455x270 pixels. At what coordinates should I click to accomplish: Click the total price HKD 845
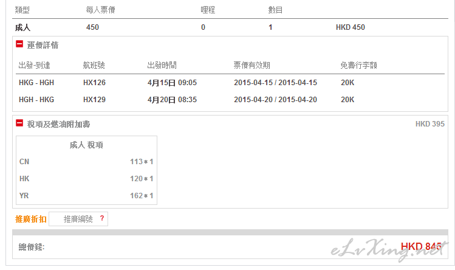[x=421, y=247]
